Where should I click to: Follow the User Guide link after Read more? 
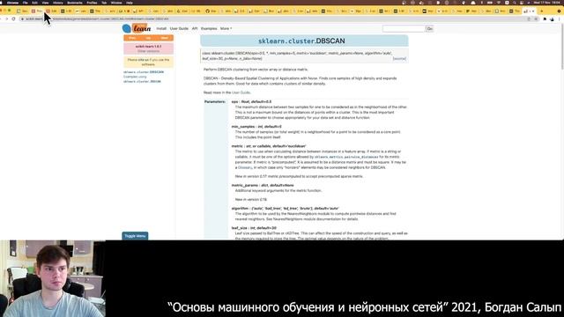coord(241,92)
